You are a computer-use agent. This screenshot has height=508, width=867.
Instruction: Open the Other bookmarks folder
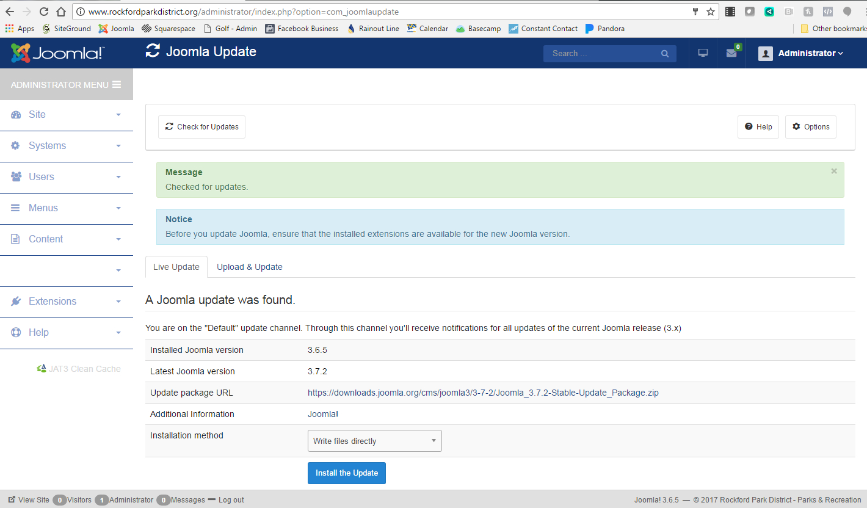(x=833, y=29)
